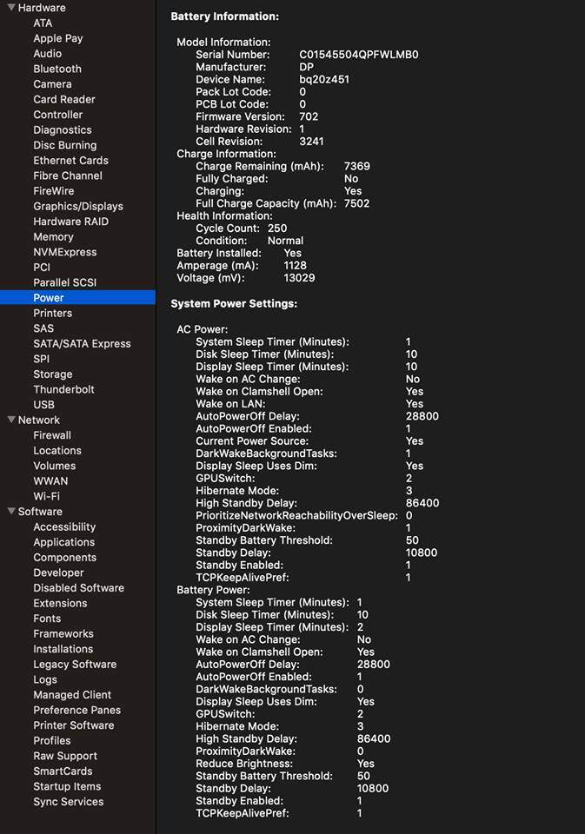The width and height of the screenshot is (585, 834).
Task: Open the Extensions software entry
Action: pos(60,603)
